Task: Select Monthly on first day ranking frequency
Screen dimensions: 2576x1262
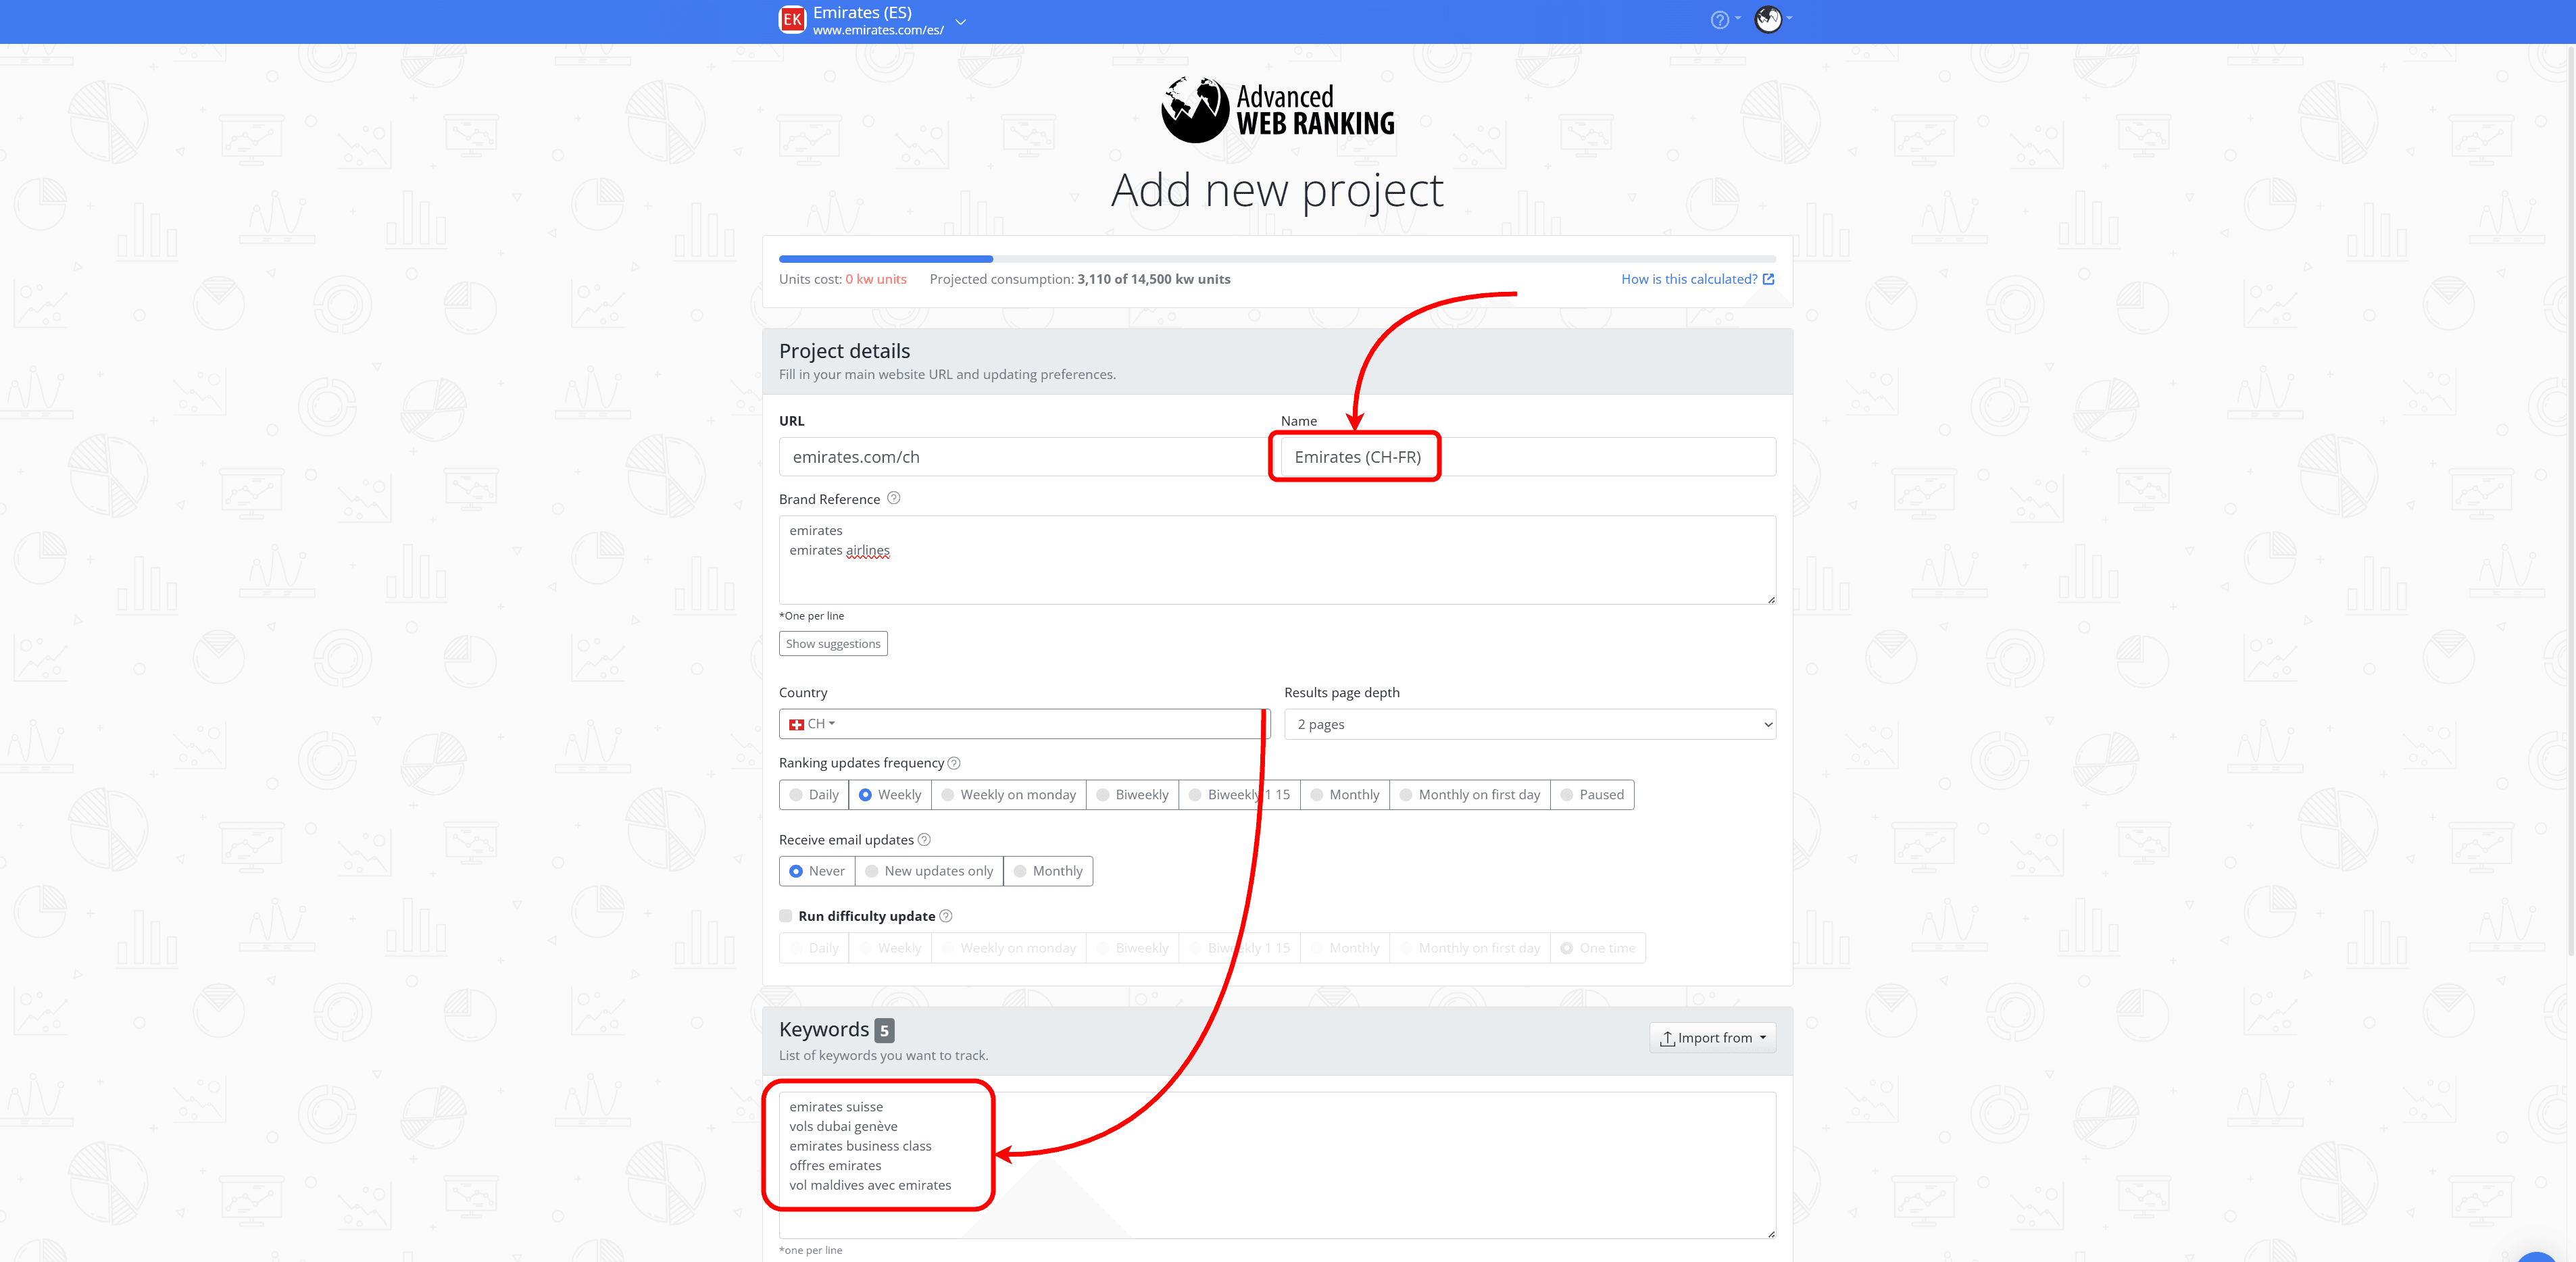Action: [1470, 795]
